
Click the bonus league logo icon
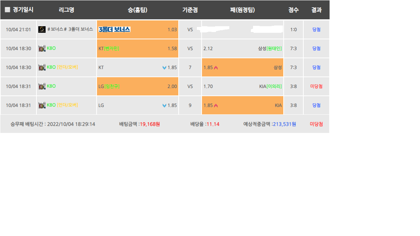[x=42, y=29]
